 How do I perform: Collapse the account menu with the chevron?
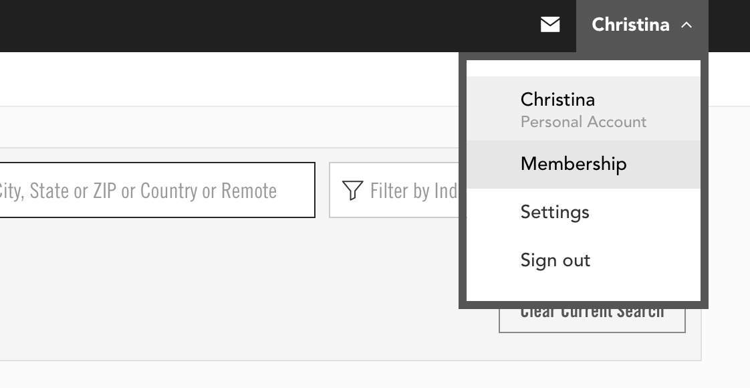pos(686,25)
